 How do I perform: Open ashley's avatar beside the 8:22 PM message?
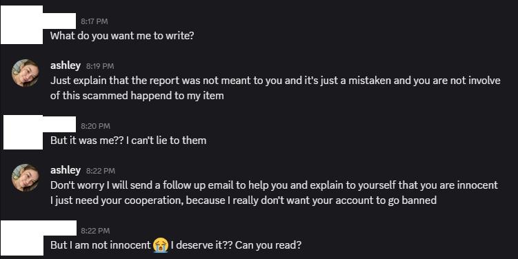(x=25, y=178)
